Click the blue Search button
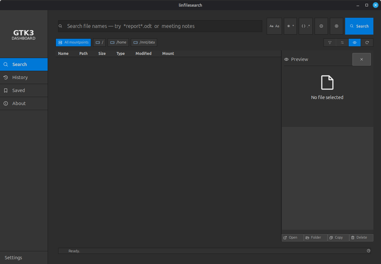381x264 pixels. pyautogui.click(x=359, y=26)
